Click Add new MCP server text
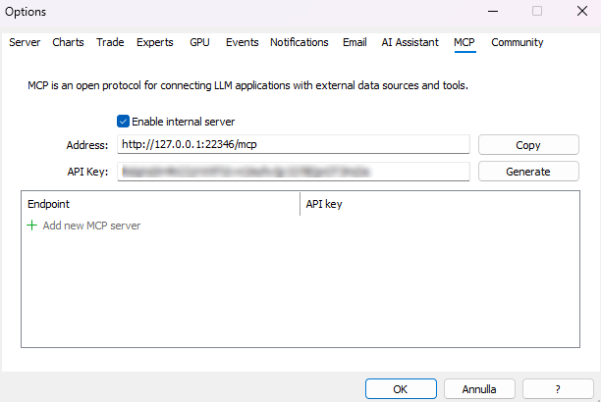This screenshot has height=402, width=601. click(91, 226)
